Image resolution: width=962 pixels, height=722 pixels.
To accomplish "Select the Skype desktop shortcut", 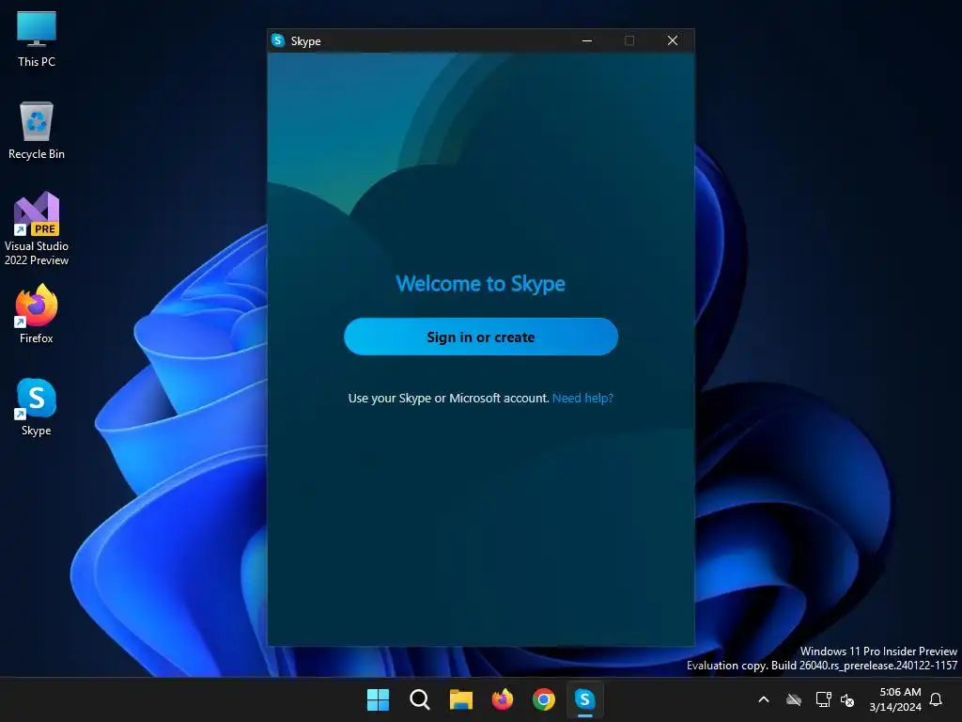I will pos(37,406).
